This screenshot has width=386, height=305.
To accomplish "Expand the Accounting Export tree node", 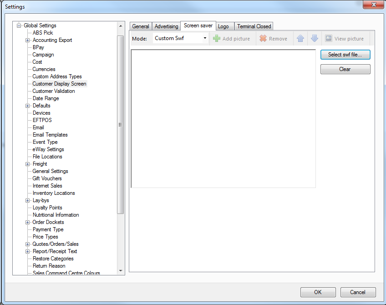I will point(28,40).
